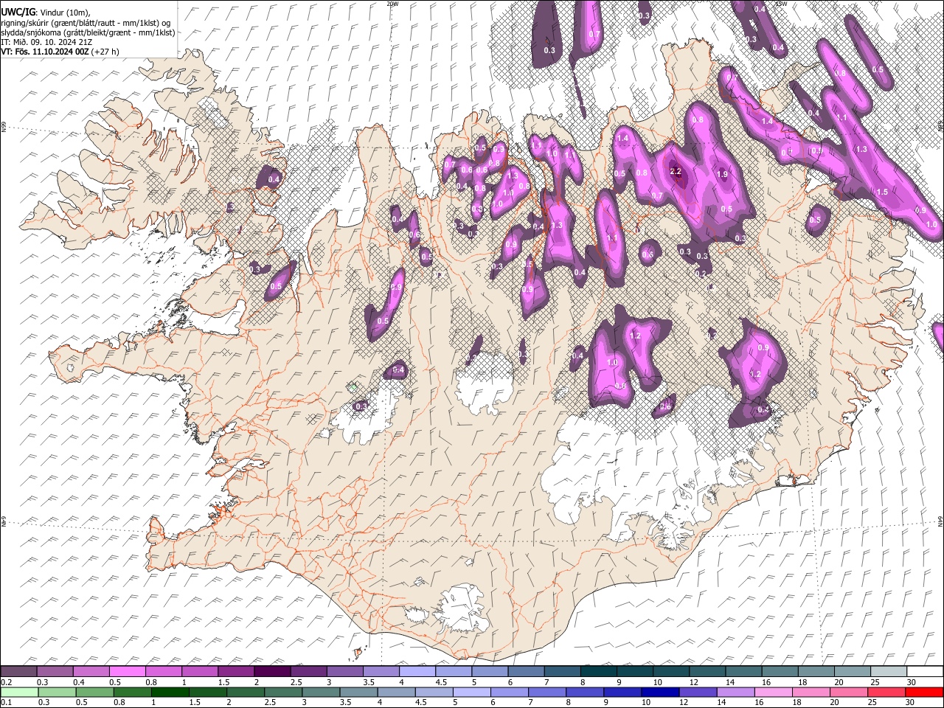Pick the darkest purple 2–2.5 snow scale swatch
The image size is (944, 708).
272,672
